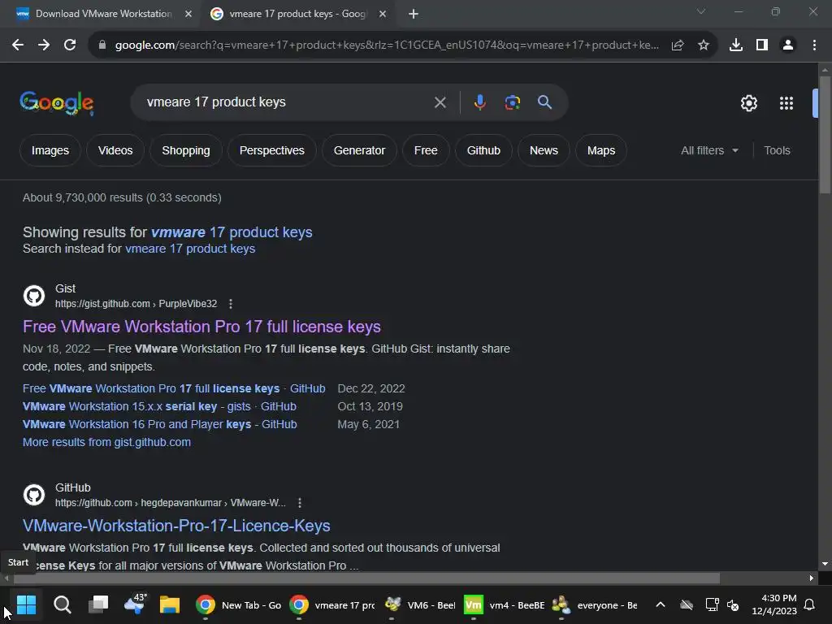Click the scroll right arrow on horizontal scrollbar
Viewport: 832px width, 624px height.
coord(812,578)
